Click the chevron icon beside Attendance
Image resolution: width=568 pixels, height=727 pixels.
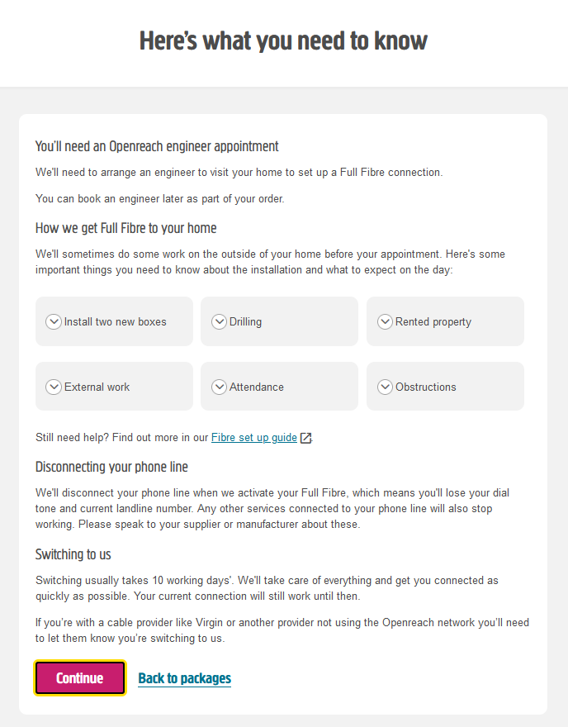(x=219, y=387)
